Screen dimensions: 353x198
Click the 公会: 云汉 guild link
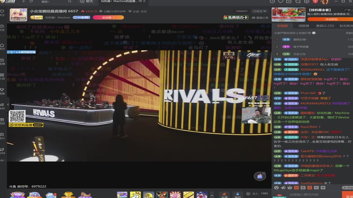tap(138, 11)
